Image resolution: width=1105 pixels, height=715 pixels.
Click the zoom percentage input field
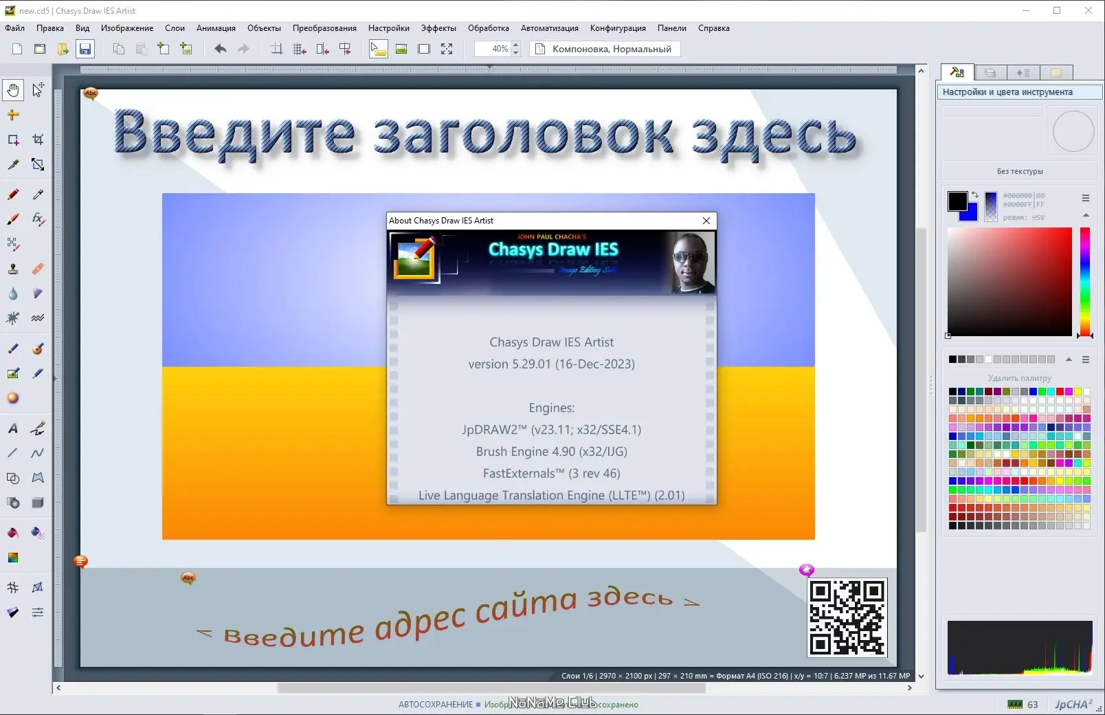coord(493,49)
